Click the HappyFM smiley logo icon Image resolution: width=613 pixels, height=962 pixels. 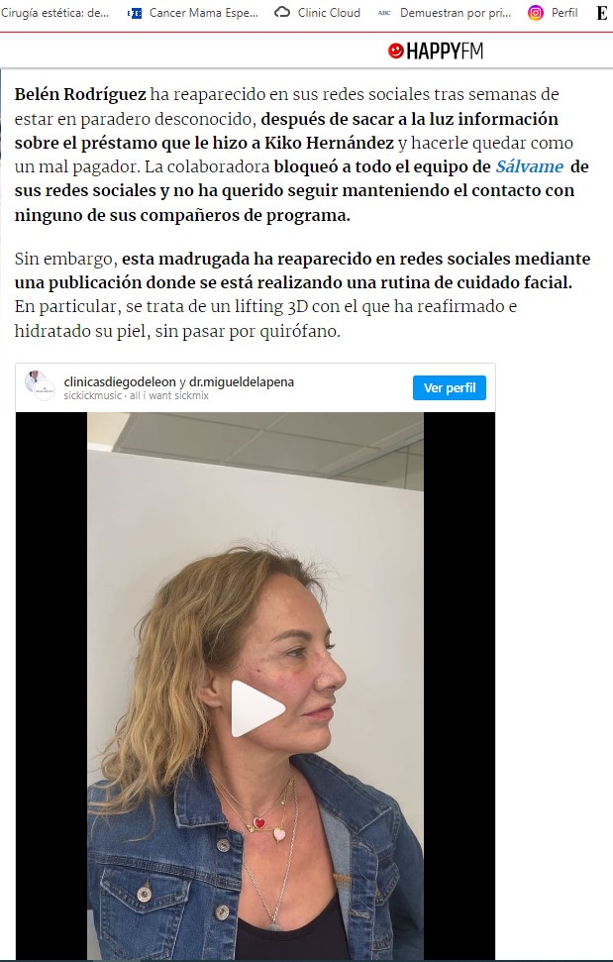tap(396, 51)
